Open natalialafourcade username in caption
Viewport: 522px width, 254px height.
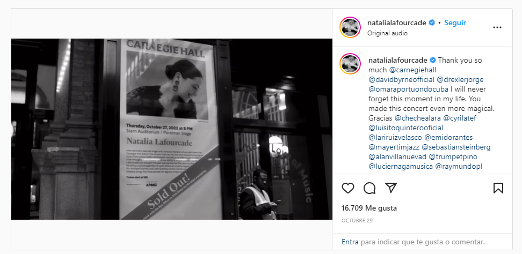[x=398, y=61]
